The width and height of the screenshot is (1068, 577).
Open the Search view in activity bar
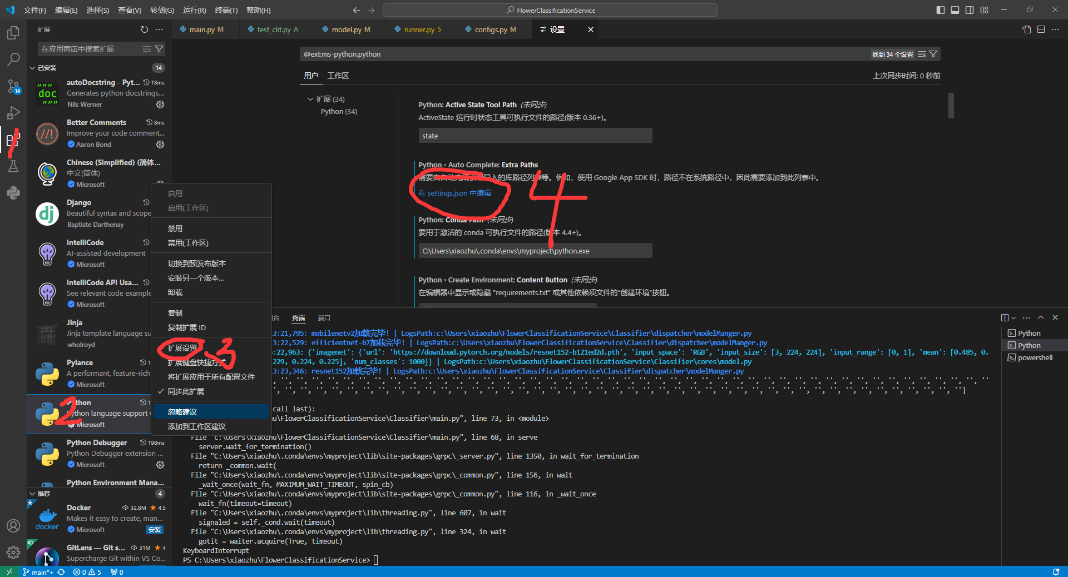[x=13, y=59]
